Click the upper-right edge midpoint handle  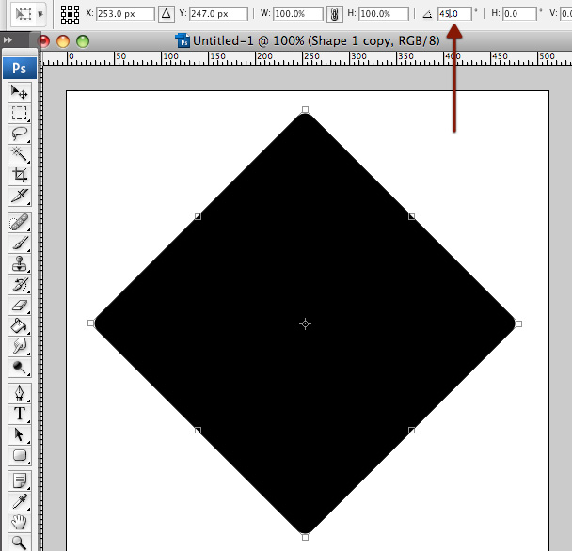click(411, 216)
